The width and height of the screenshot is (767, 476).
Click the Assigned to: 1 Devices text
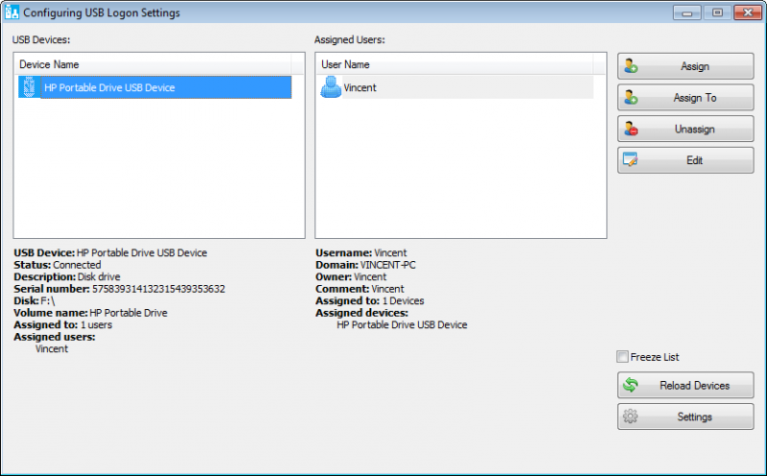(x=370, y=300)
